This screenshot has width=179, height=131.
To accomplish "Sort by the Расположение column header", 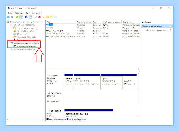I will [84, 22].
